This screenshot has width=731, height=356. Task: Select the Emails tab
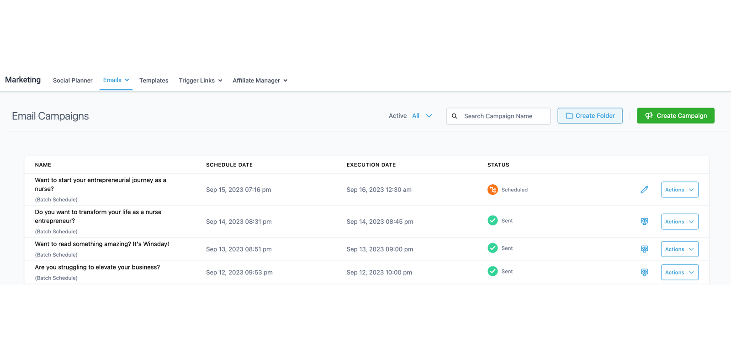pos(116,80)
